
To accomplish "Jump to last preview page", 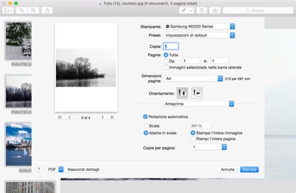I will click(112, 117).
